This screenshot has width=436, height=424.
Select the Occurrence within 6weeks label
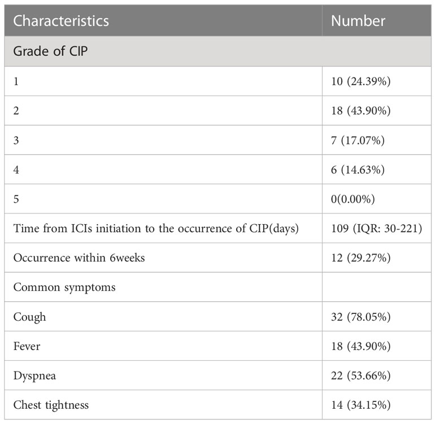point(79,258)
